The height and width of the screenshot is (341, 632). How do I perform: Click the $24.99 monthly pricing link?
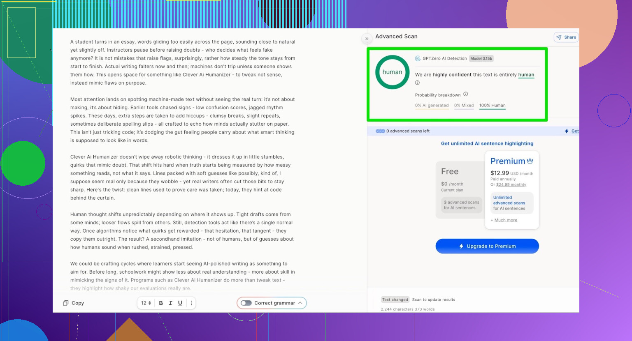pyautogui.click(x=511, y=185)
